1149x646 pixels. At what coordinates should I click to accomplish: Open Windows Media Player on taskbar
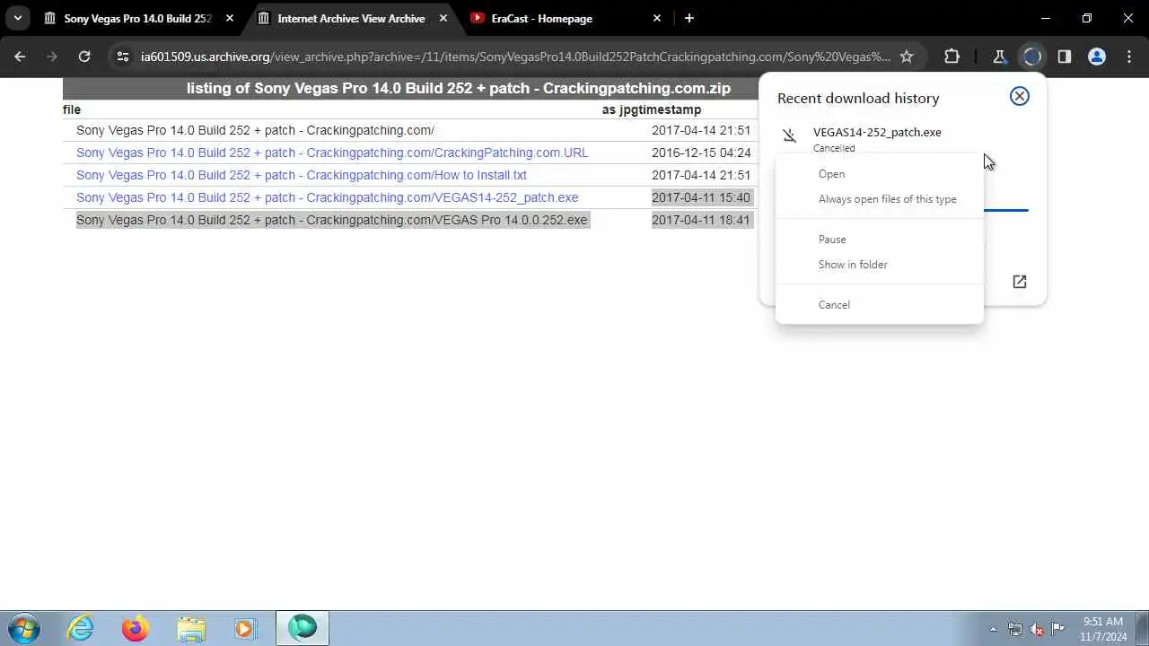click(x=245, y=628)
